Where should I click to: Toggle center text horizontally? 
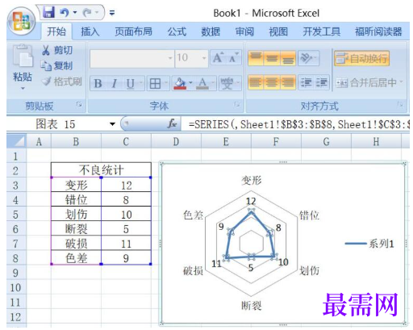point(272,82)
